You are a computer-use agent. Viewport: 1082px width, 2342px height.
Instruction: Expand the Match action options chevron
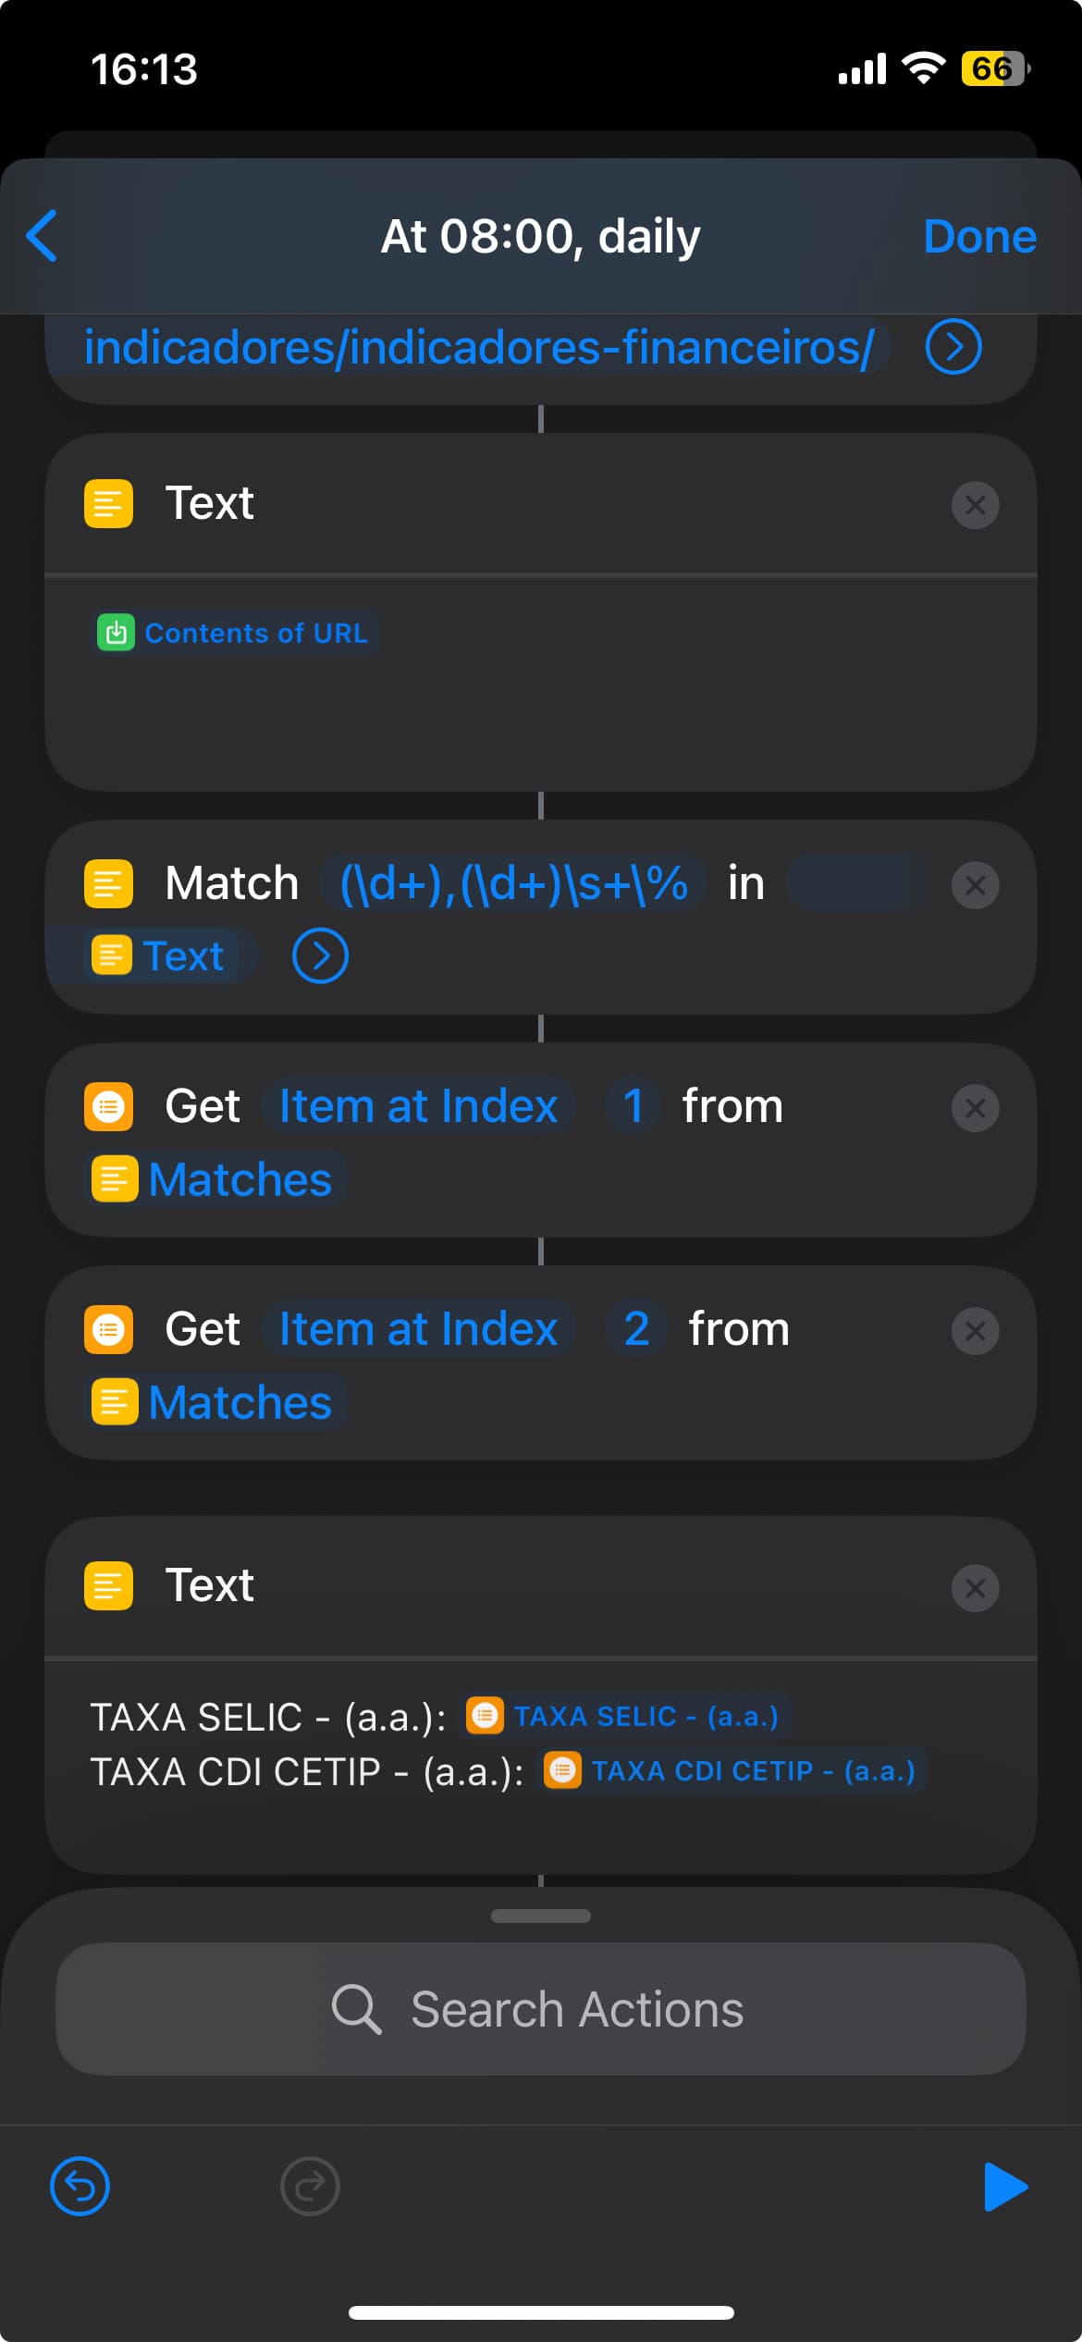320,956
